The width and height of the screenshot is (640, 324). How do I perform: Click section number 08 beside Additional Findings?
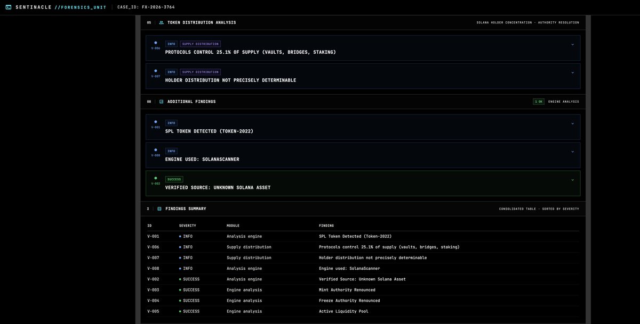click(x=149, y=102)
